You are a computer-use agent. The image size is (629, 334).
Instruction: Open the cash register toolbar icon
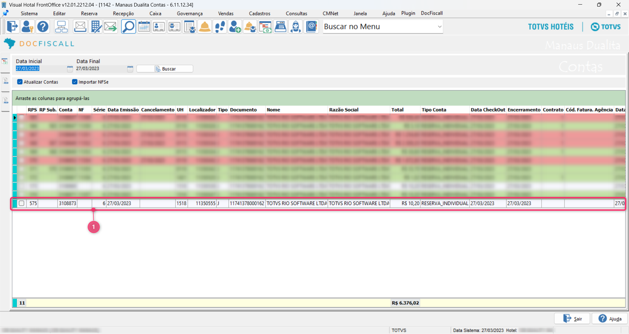tap(280, 27)
